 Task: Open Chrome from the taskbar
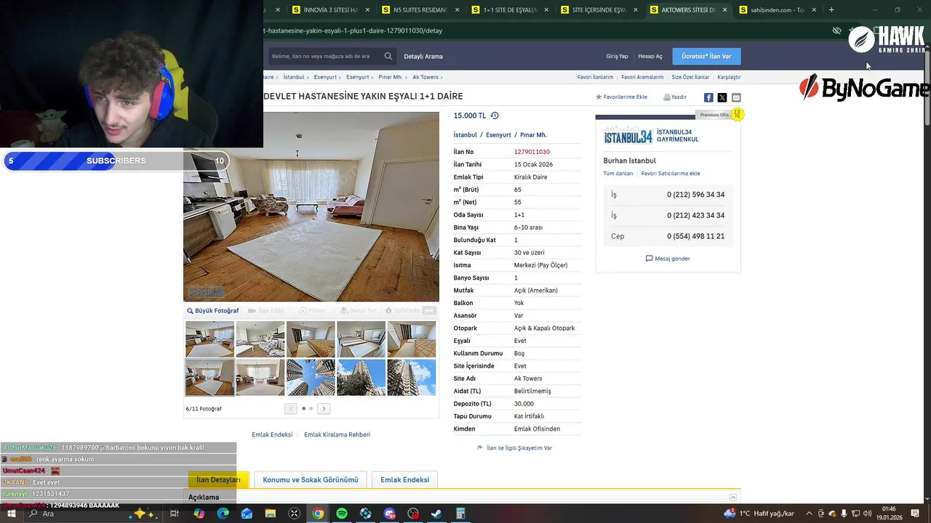click(x=318, y=514)
